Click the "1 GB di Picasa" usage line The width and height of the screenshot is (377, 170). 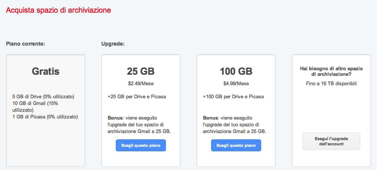pos(45,117)
